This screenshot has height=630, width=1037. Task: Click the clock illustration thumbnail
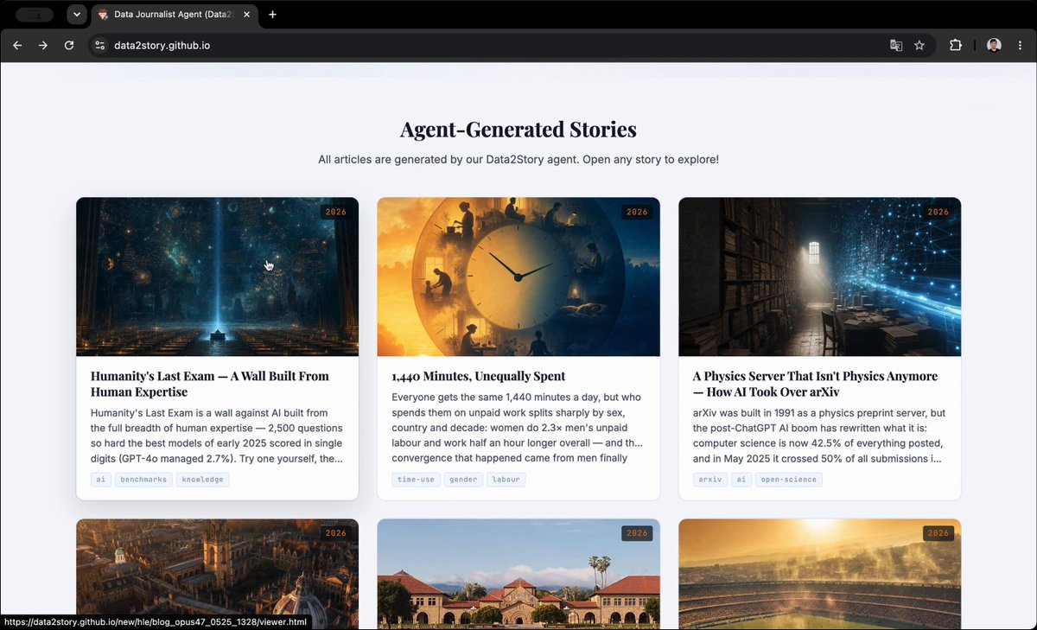click(518, 277)
